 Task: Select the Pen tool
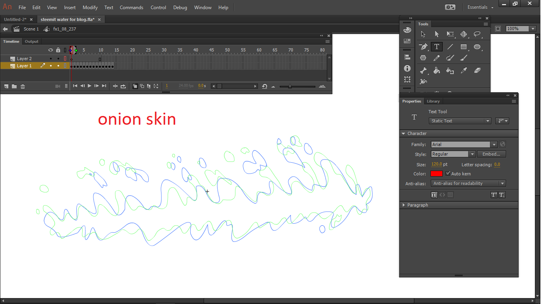(423, 47)
